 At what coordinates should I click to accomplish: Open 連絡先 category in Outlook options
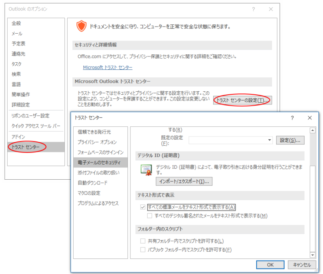point(19,54)
